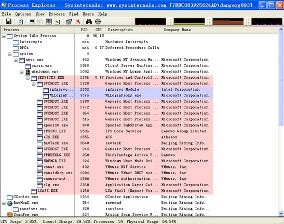The height and width of the screenshot is (224, 284).
Task: Collapse the SERVICES.EXE tree node
Action: (28, 78)
